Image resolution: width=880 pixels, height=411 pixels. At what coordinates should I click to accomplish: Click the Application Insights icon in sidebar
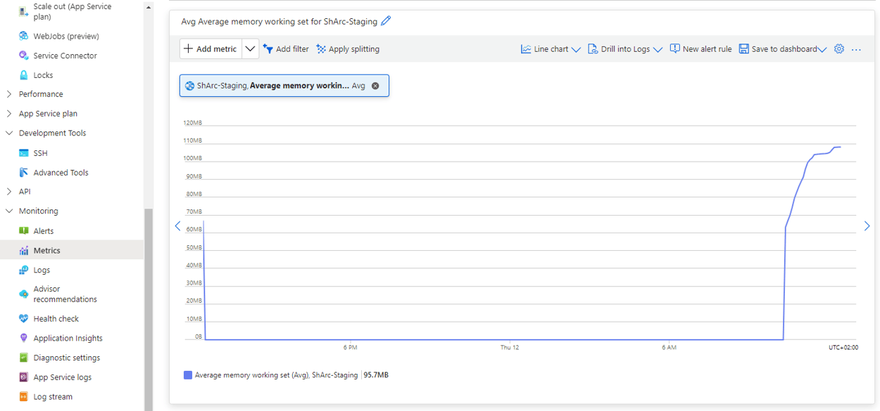pyautogui.click(x=23, y=338)
